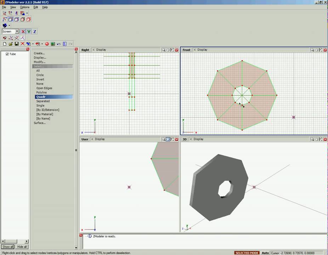Screen dimensions: 328x255
Task: Click the helper pivot tool icon
Action: (4, 19)
